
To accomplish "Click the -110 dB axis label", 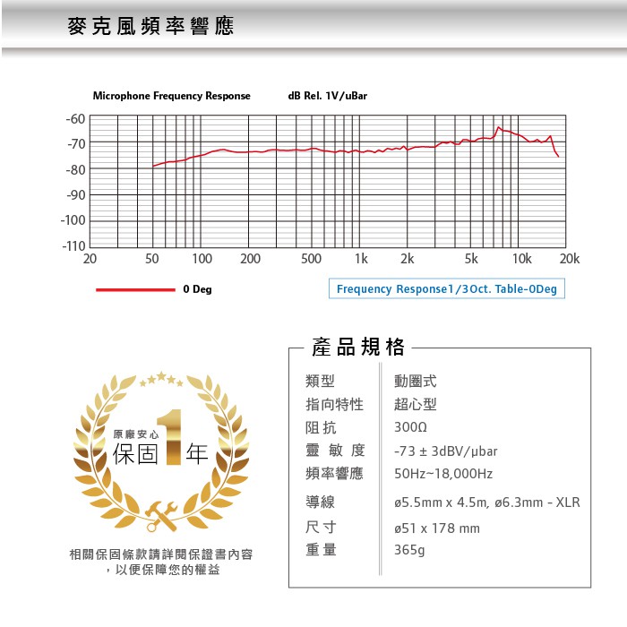I will click(73, 245).
